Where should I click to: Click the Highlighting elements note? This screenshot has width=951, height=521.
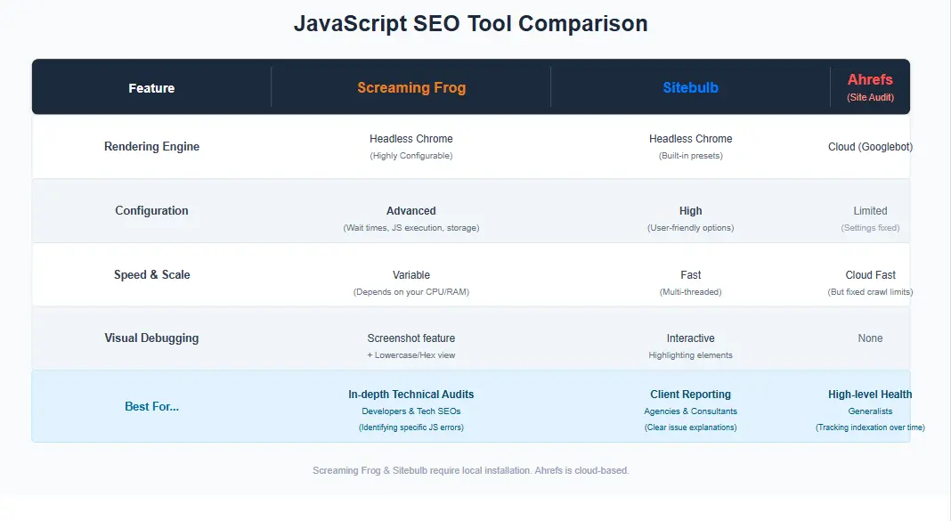click(690, 355)
